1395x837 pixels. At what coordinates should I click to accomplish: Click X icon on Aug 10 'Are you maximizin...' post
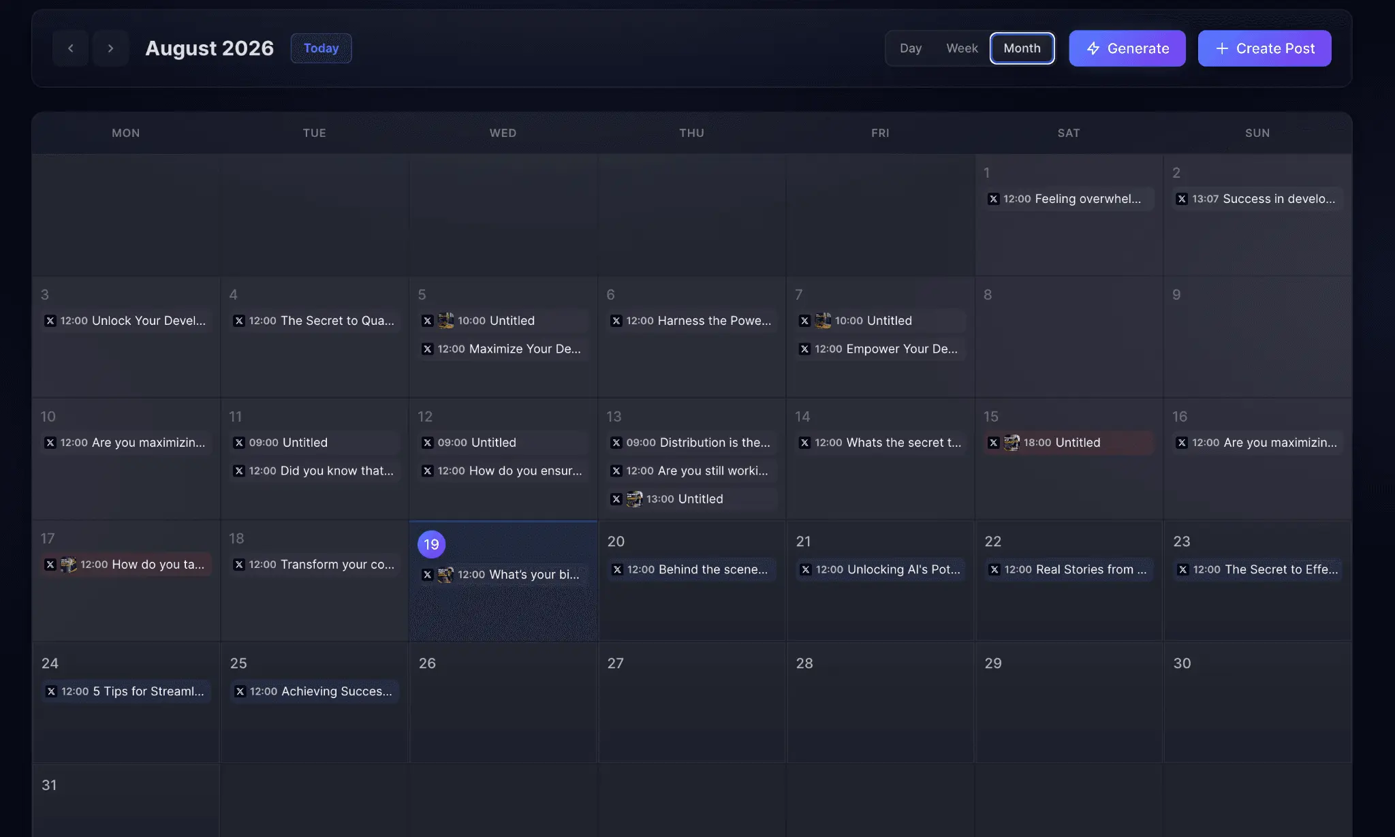coord(50,443)
